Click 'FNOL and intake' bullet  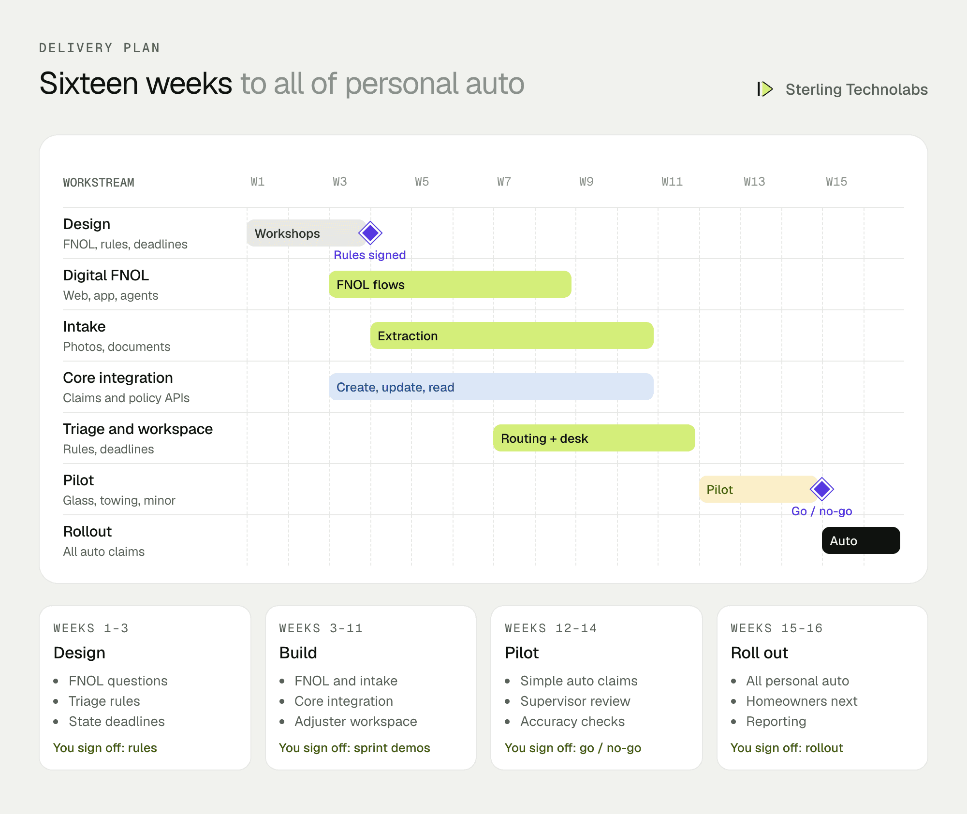(346, 681)
